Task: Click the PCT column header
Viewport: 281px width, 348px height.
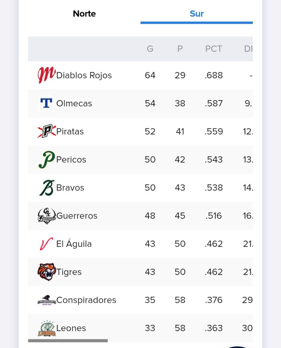Action: point(213,49)
